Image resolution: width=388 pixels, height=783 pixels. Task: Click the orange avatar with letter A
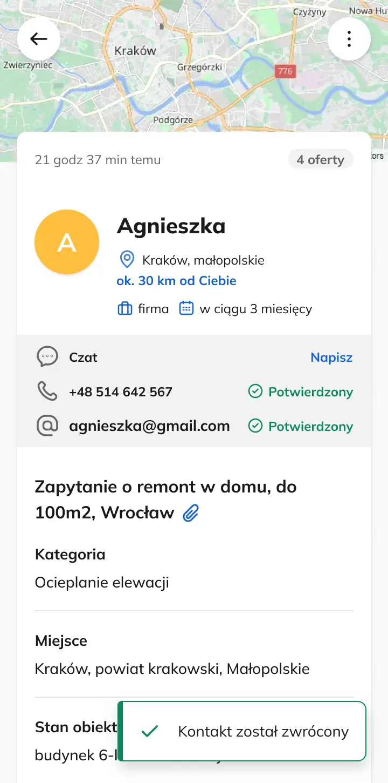tap(67, 242)
